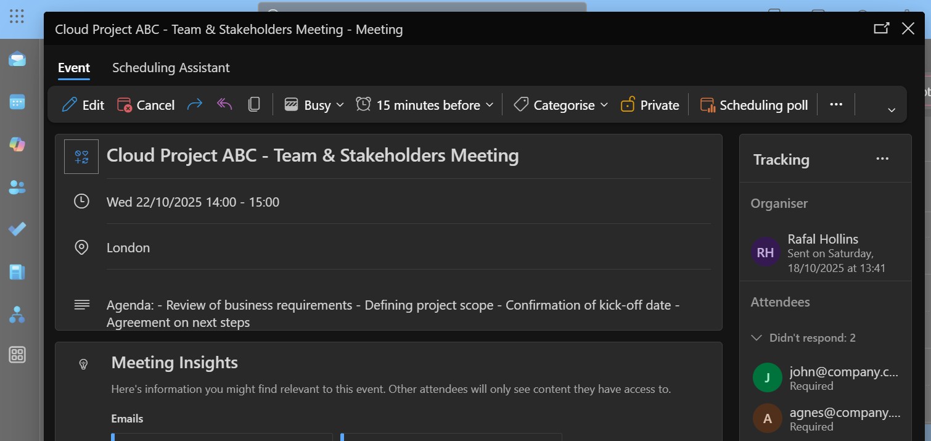
Task: Duplicate the event with copy icon
Action: coord(253,105)
